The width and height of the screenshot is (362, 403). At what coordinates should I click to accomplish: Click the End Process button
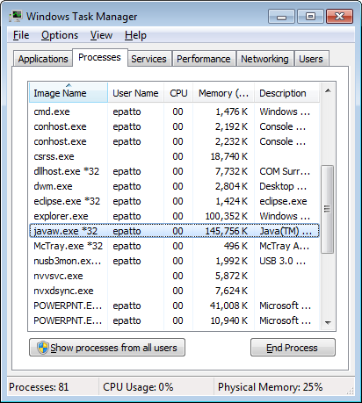(293, 348)
